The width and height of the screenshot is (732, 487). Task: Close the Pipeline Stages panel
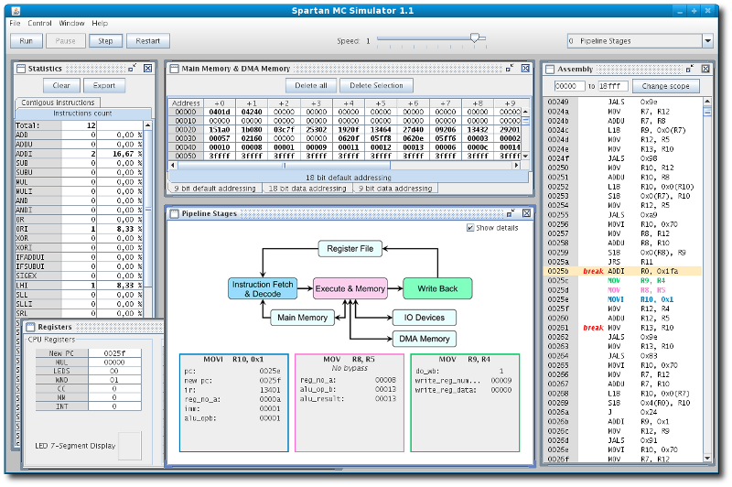pos(527,213)
